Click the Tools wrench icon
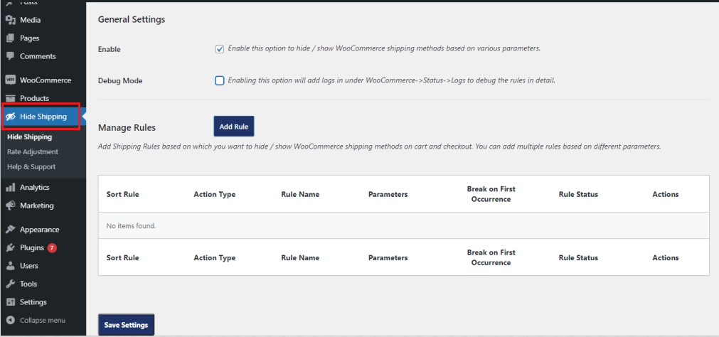Viewport: 719px width, 337px height. click(x=11, y=284)
